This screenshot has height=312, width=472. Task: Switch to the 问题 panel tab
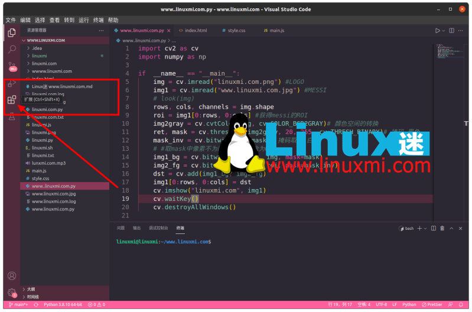121,228
